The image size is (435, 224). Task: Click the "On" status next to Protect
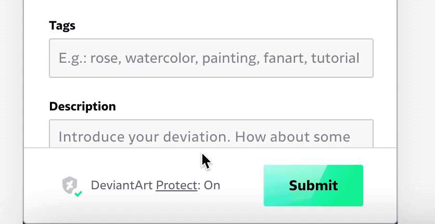click(x=212, y=185)
